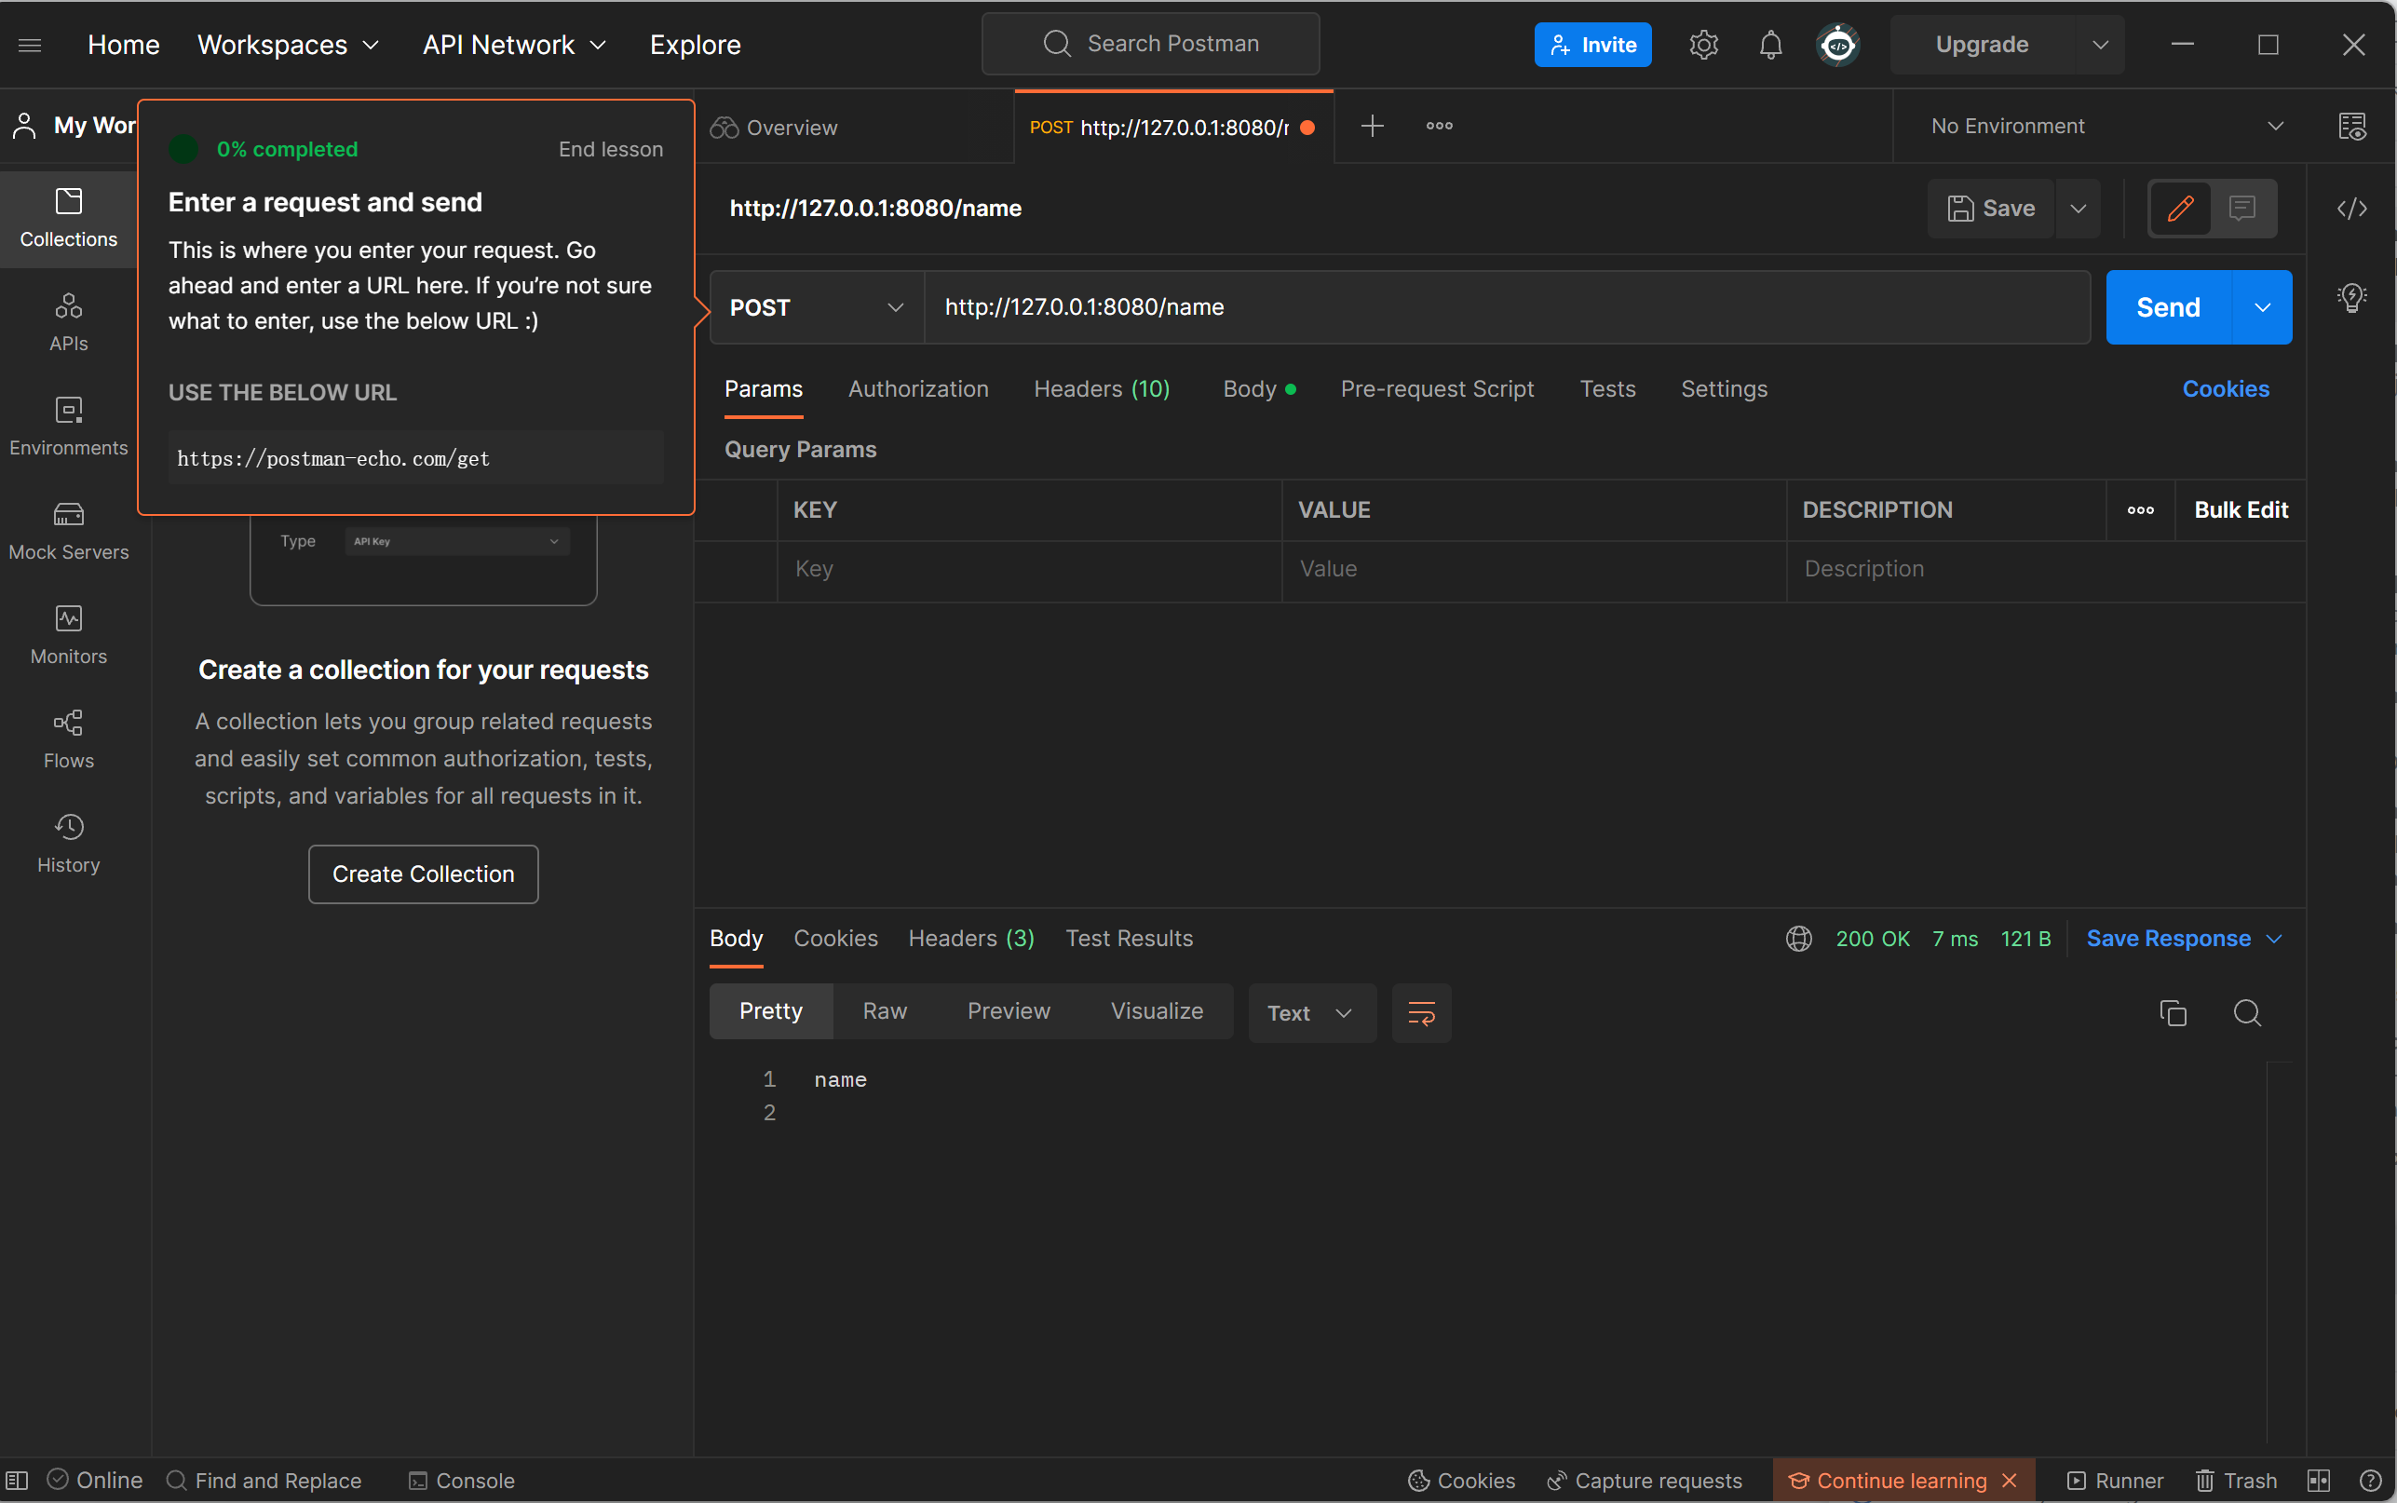Search within the response body
The height and width of the screenshot is (1503, 2397).
coord(2247,1013)
